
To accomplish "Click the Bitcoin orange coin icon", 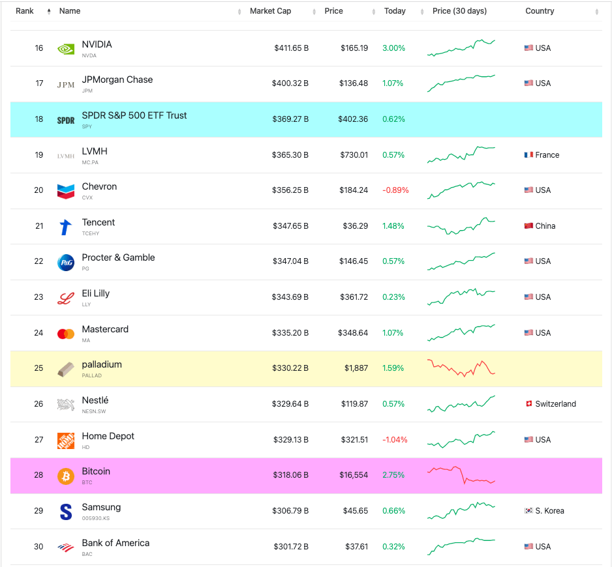I will point(66,476).
